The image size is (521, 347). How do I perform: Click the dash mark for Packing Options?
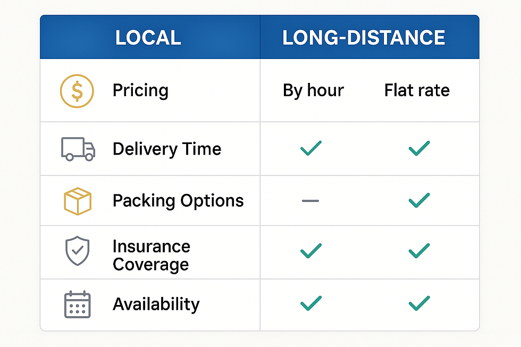[310, 201]
